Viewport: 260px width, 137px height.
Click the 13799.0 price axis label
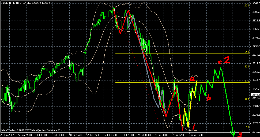(255, 38)
